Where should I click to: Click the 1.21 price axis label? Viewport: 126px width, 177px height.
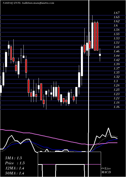116,98
